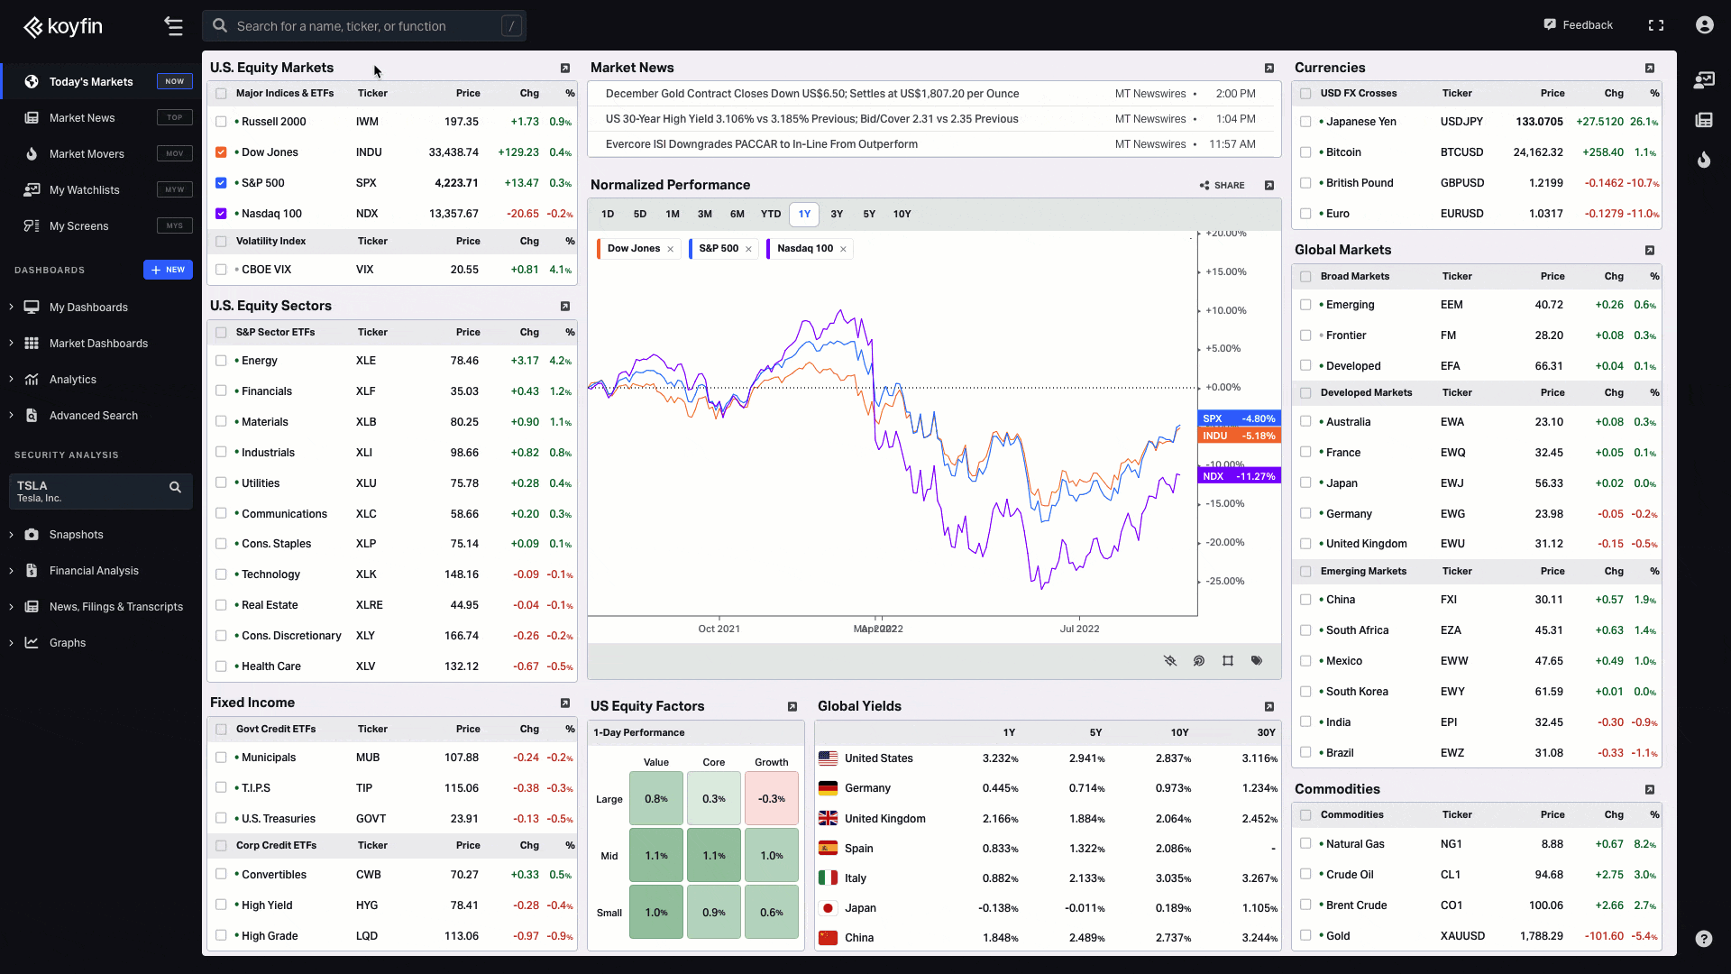The width and height of the screenshot is (1731, 974).
Task: Toggle fullscreen mode icon
Action: coord(1656,25)
